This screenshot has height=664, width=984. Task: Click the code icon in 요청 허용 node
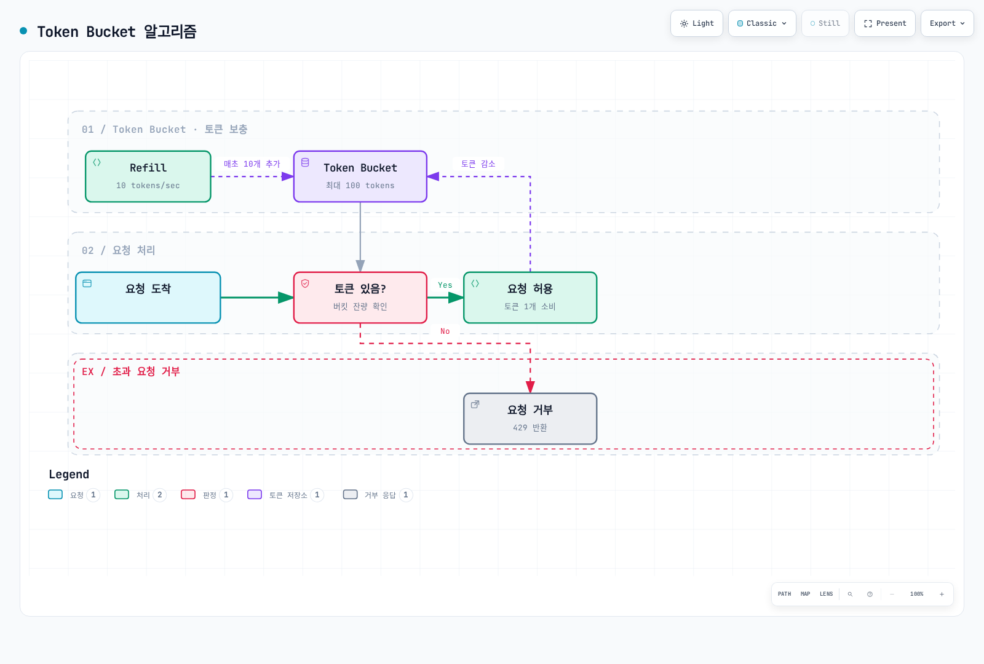point(475,283)
